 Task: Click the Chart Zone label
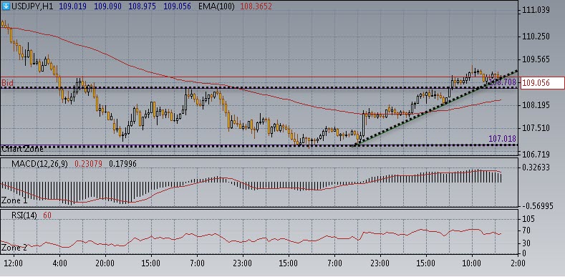click(x=22, y=148)
